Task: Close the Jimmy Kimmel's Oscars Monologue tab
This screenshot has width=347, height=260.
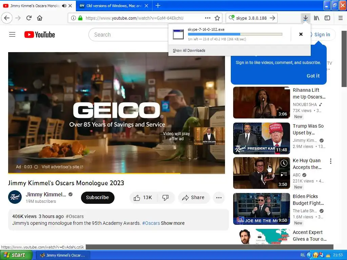Action: tap(70, 6)
